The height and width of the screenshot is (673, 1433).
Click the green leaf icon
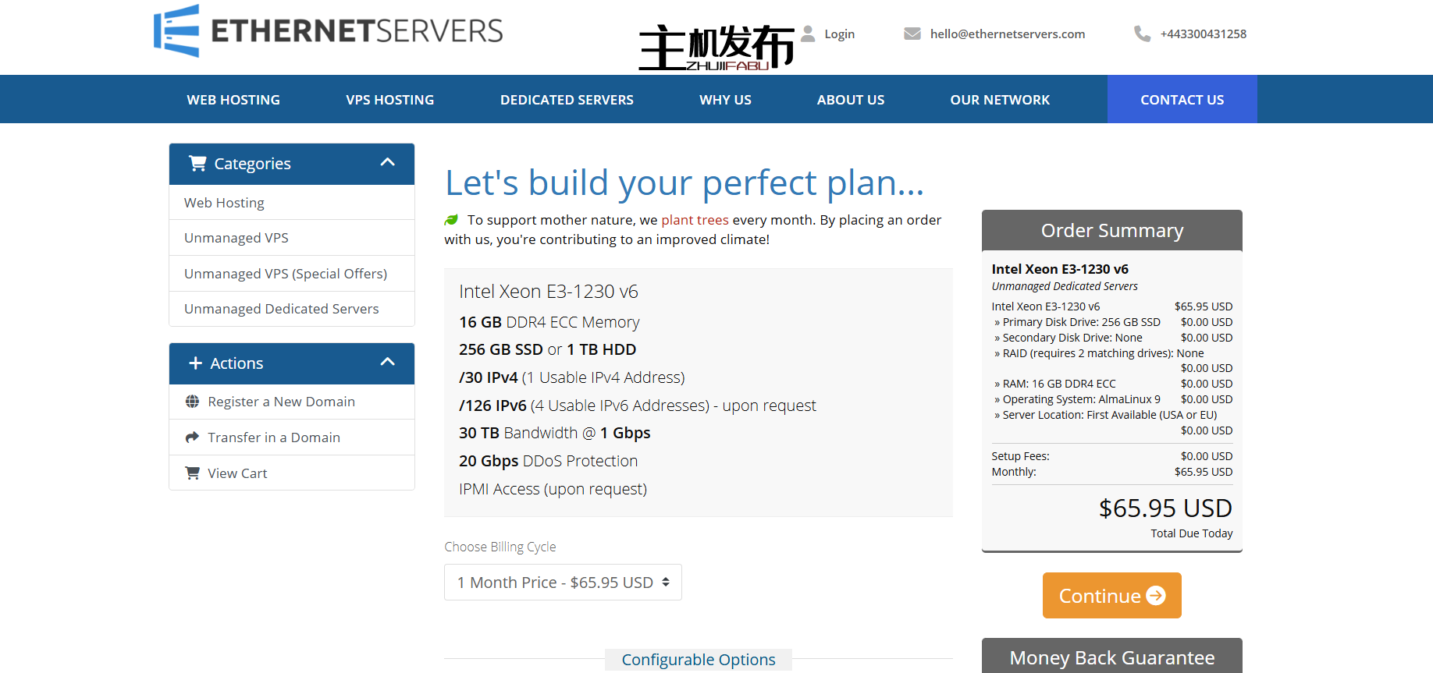[x=451, y=220]
